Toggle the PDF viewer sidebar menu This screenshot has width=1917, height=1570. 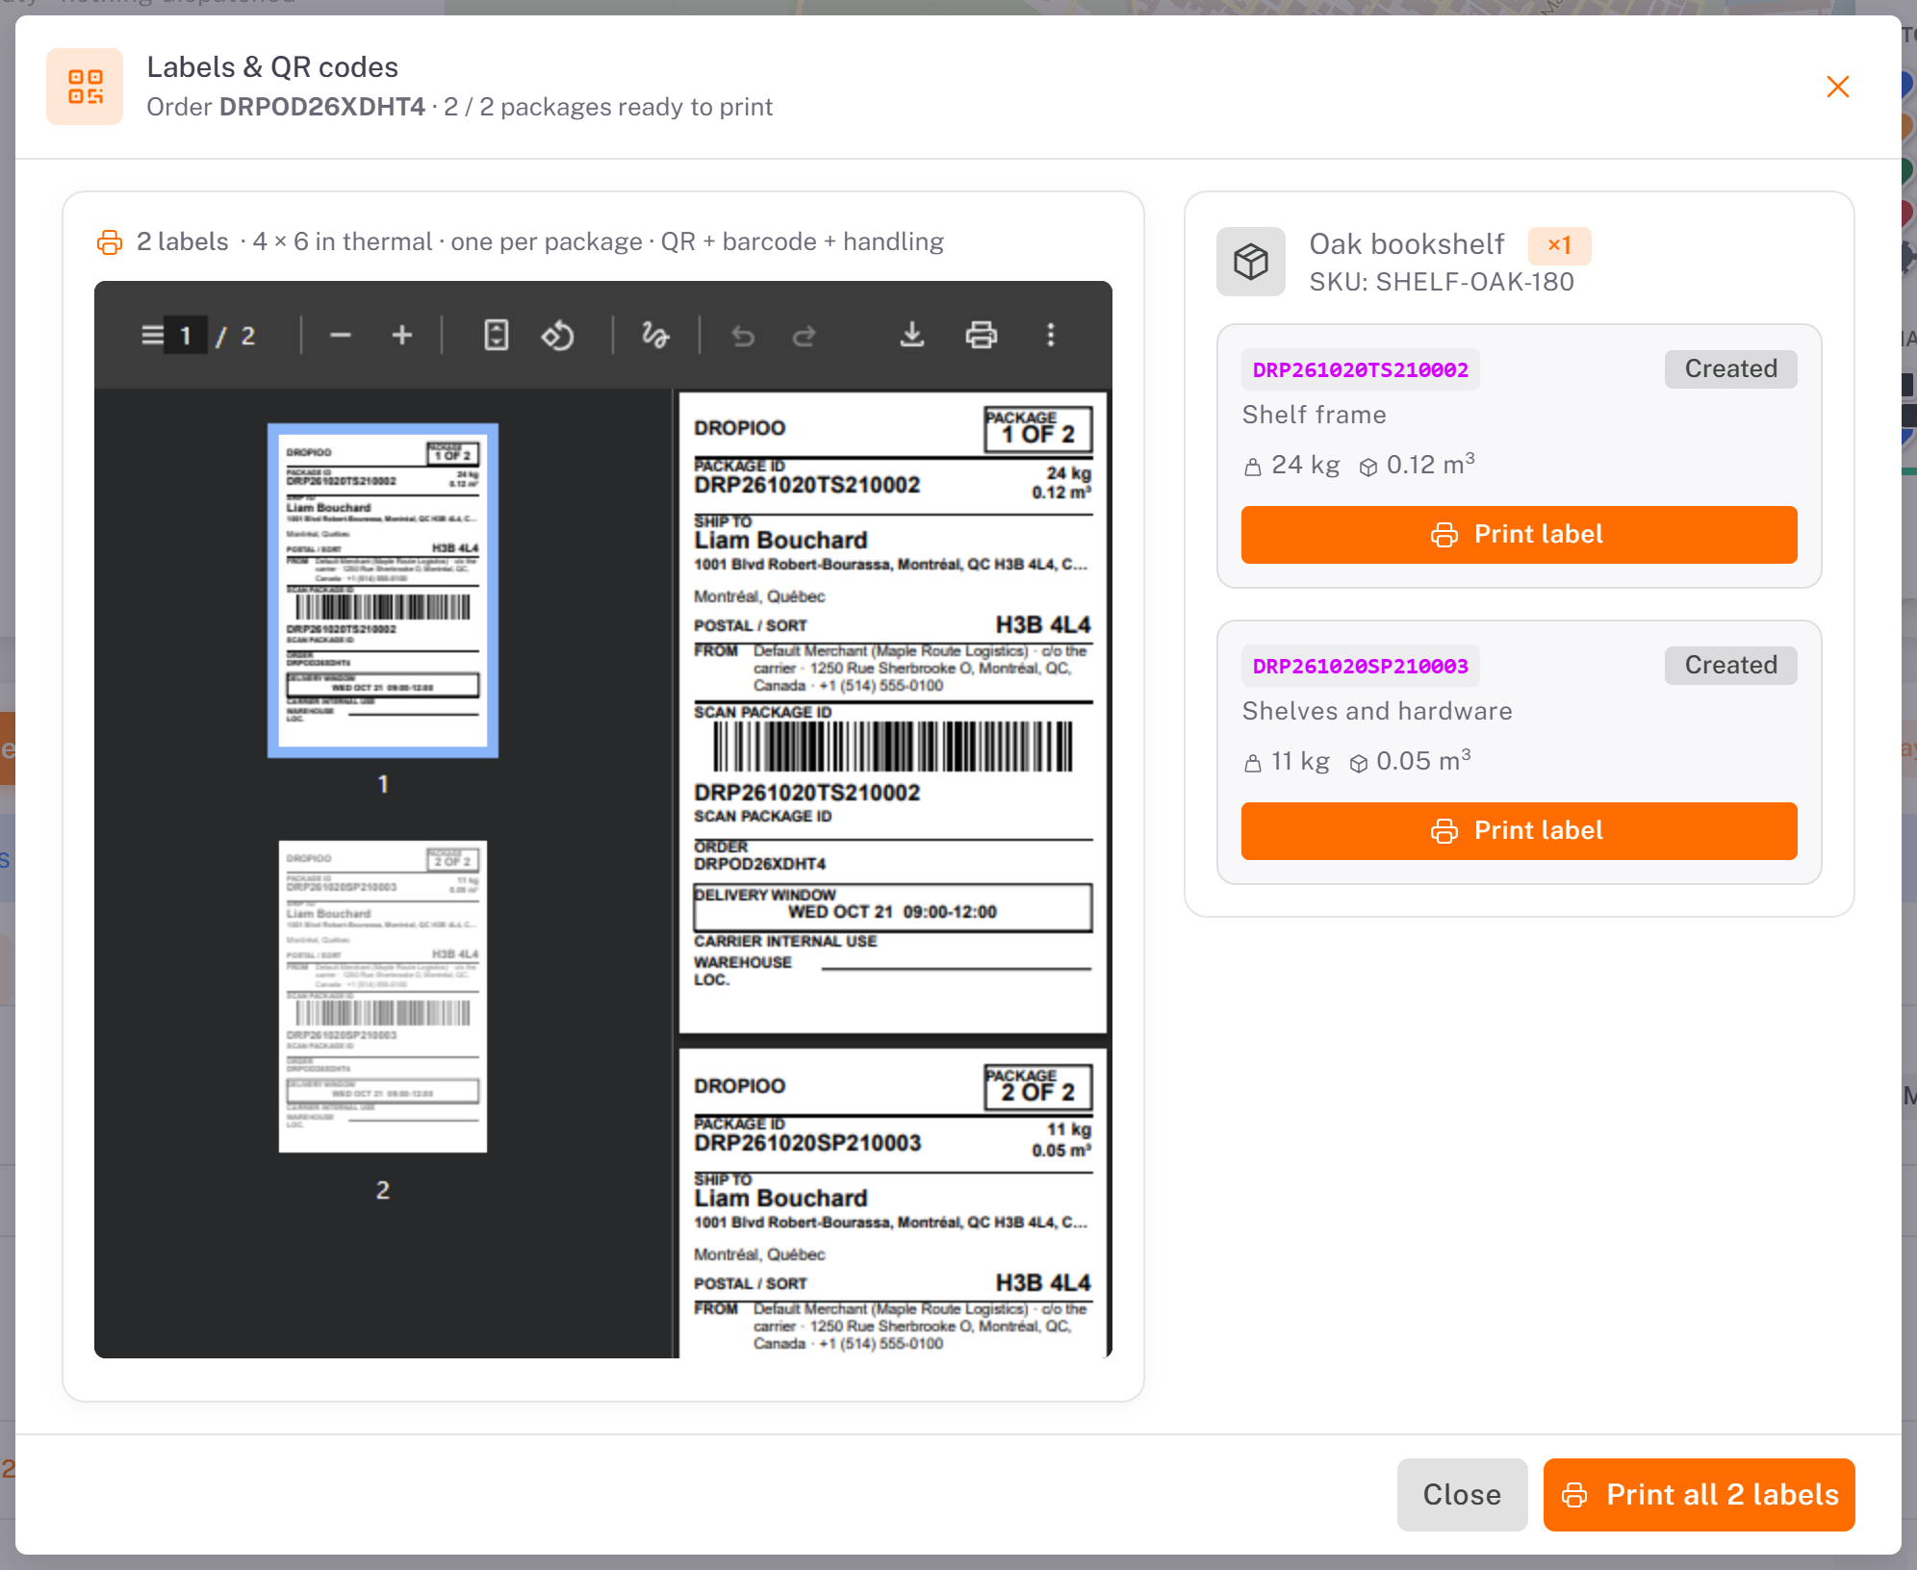(x=152, y=336)
